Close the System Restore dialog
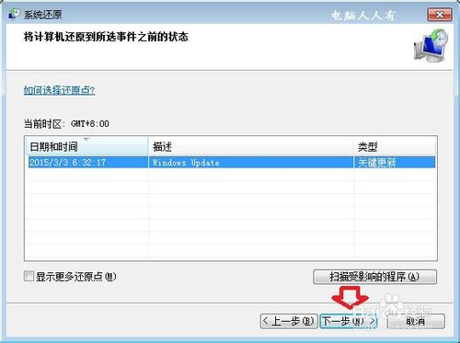 [x=440, y=15]
